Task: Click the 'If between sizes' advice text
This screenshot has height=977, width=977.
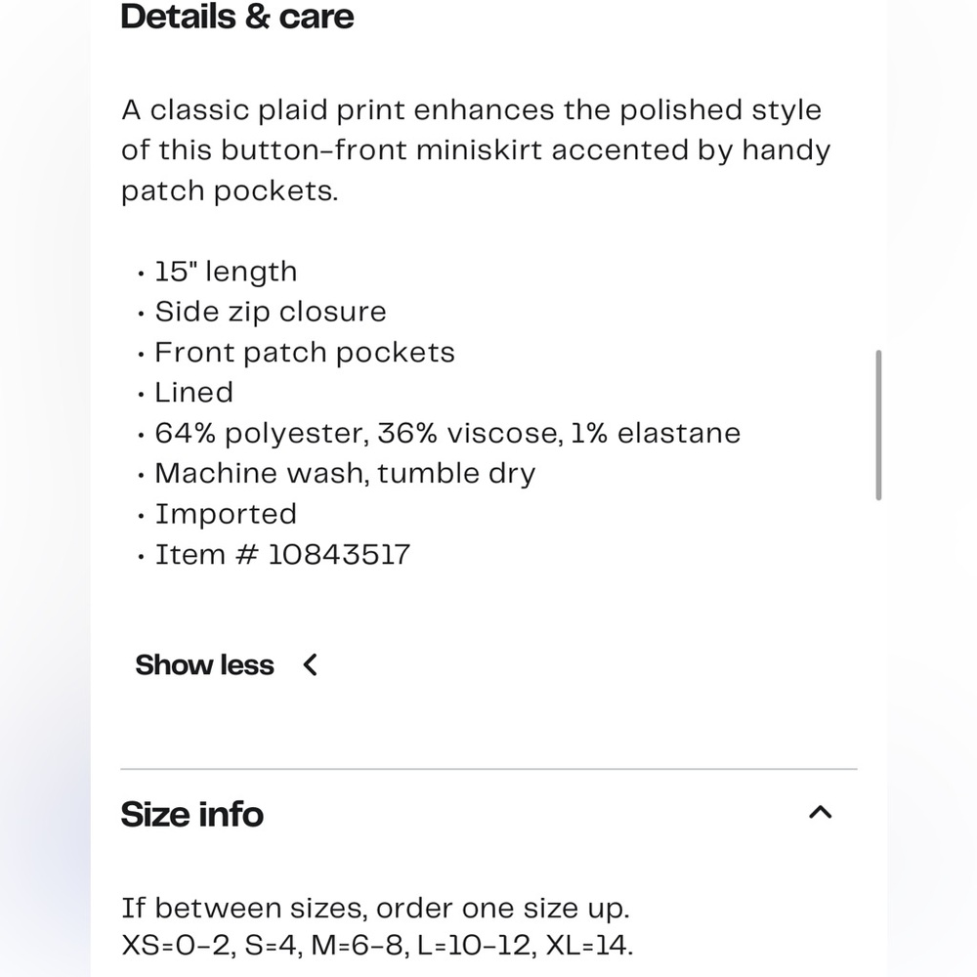Action: (375, 908)
